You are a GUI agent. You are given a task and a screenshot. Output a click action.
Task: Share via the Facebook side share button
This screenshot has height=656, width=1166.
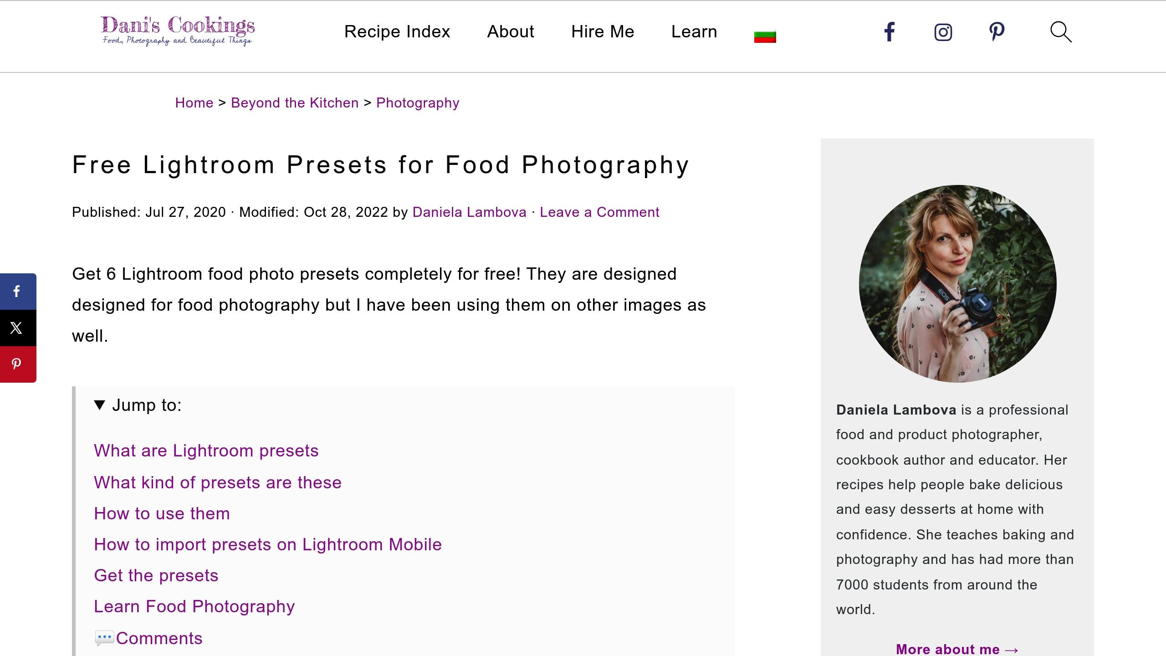[17, 292]
